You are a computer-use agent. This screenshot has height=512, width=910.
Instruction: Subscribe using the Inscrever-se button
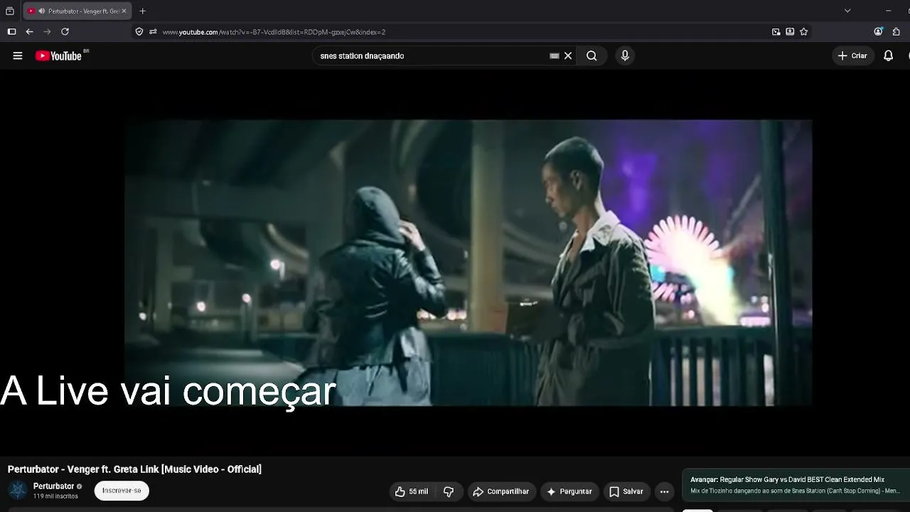(122, 490)
